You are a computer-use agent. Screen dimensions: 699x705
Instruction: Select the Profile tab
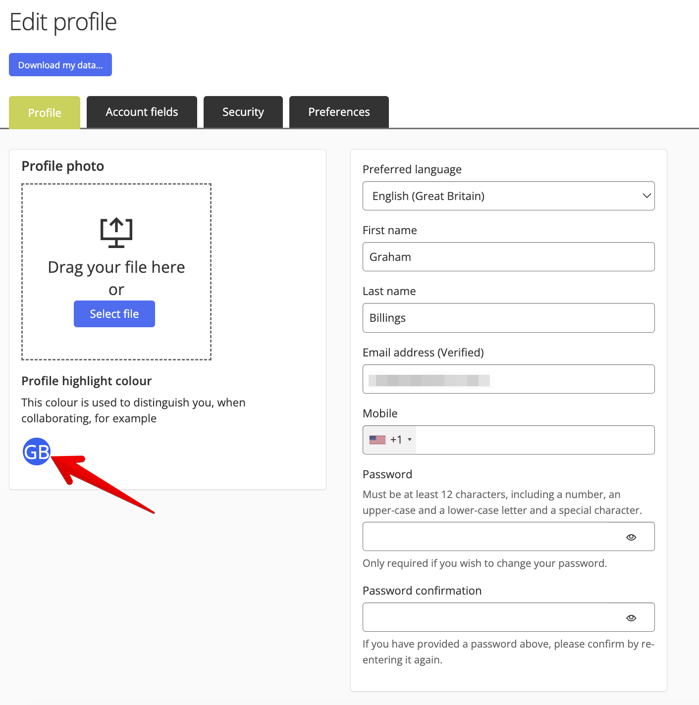click(x=45, y=112)
